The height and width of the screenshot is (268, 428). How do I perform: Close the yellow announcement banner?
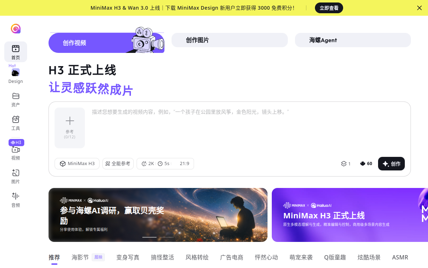(419, 8)
